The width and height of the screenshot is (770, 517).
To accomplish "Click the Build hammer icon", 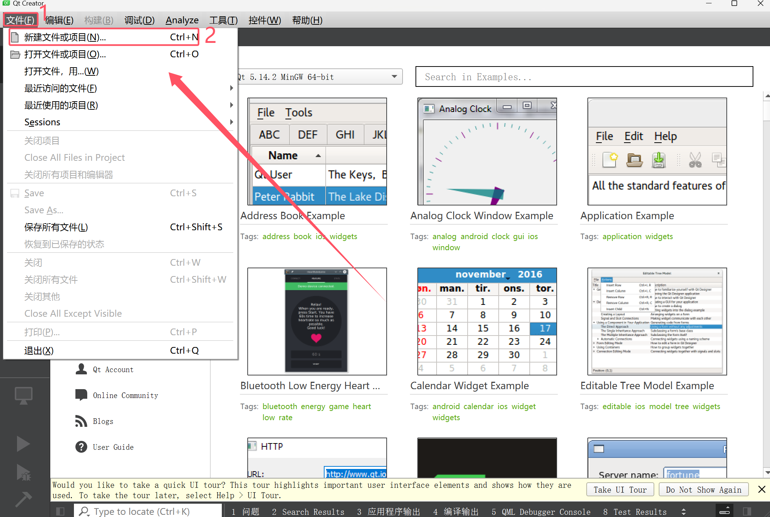I will [24, 499].
